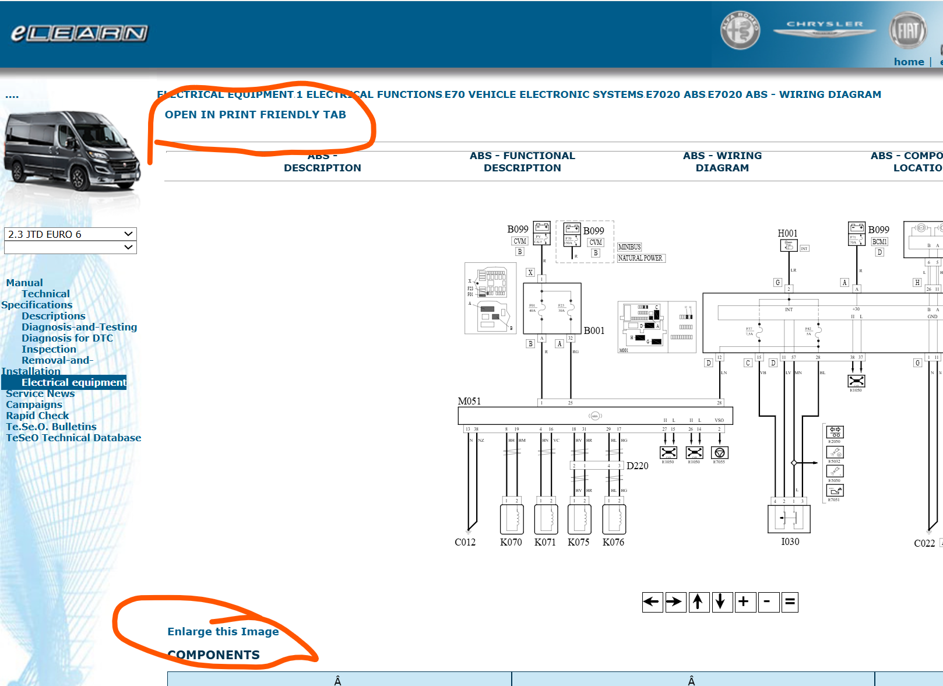Image resolution: width=943 pixels, height=686 pixels.
Task: Open Descriptions in sidebar menu
Action: click(x=54, y=316)
